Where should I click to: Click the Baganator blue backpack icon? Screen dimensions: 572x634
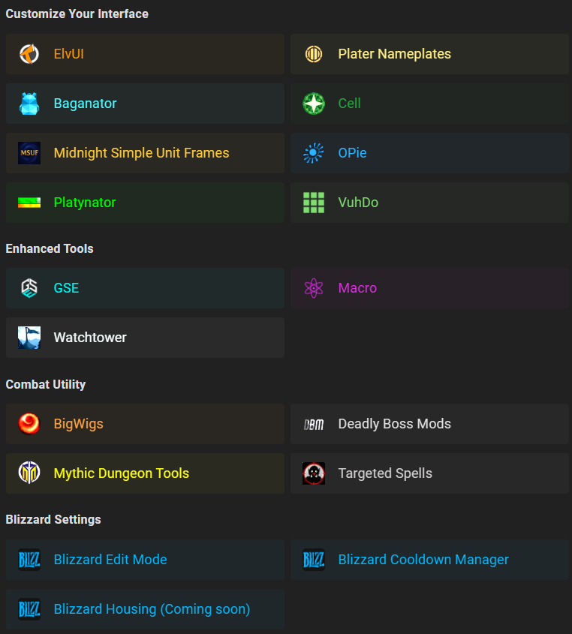(x=29, y=104)
